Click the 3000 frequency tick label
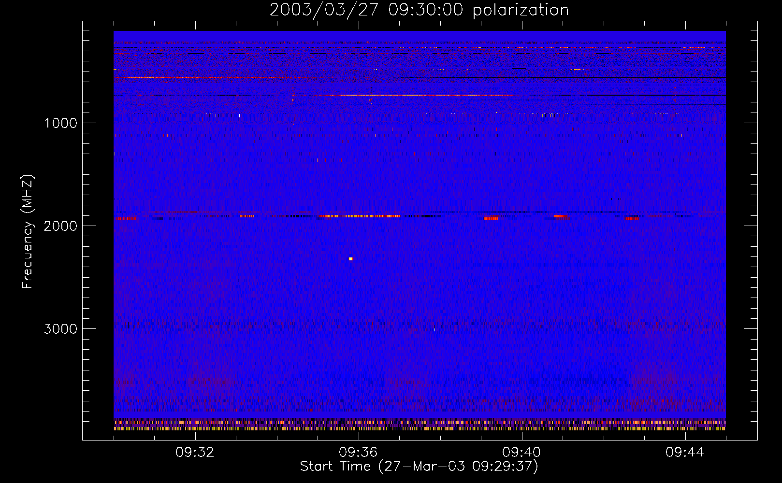The height and width of the screenshot is (483, 782). click(x=61, y=329)
